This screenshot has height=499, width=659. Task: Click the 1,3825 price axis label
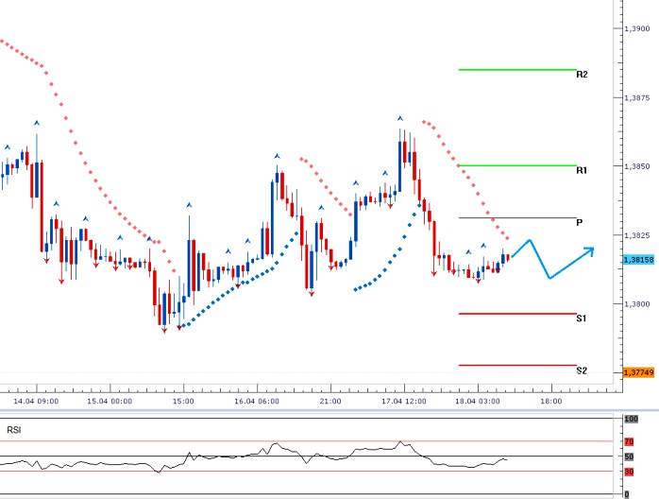click(637, 235)
